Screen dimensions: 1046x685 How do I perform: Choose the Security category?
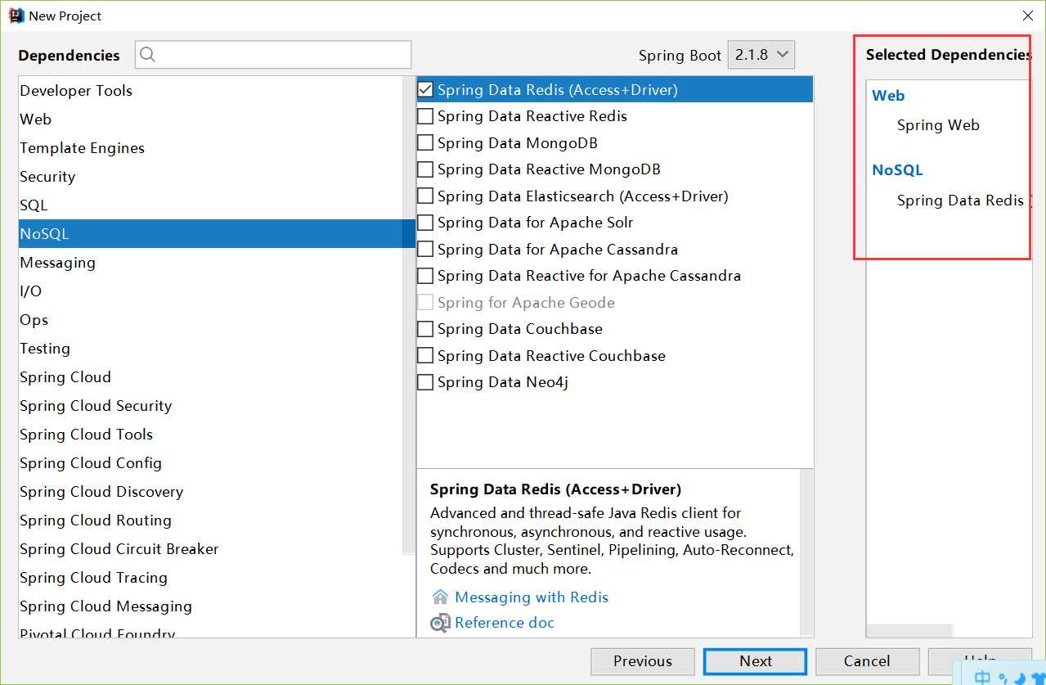pos(211,177)
